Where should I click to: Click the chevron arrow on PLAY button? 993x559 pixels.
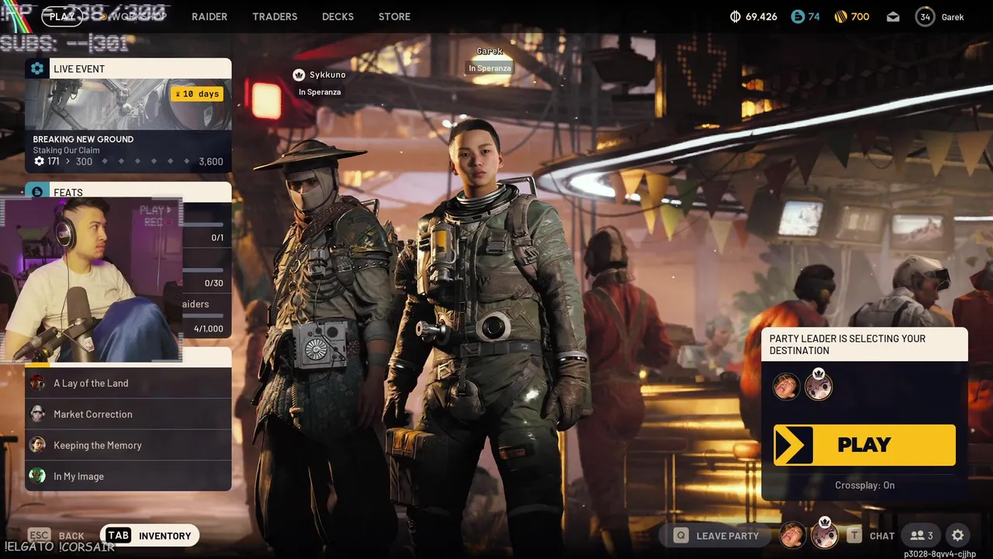tap(793, 445)
